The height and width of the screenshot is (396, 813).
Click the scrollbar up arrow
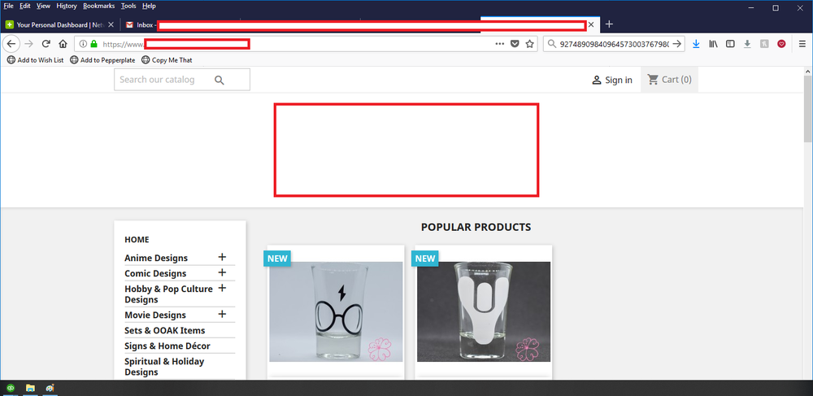[x=808, y=71]
